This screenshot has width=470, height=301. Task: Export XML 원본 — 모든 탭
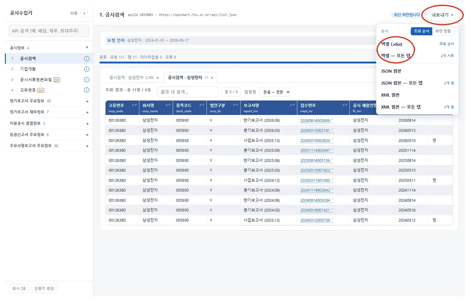417,107
